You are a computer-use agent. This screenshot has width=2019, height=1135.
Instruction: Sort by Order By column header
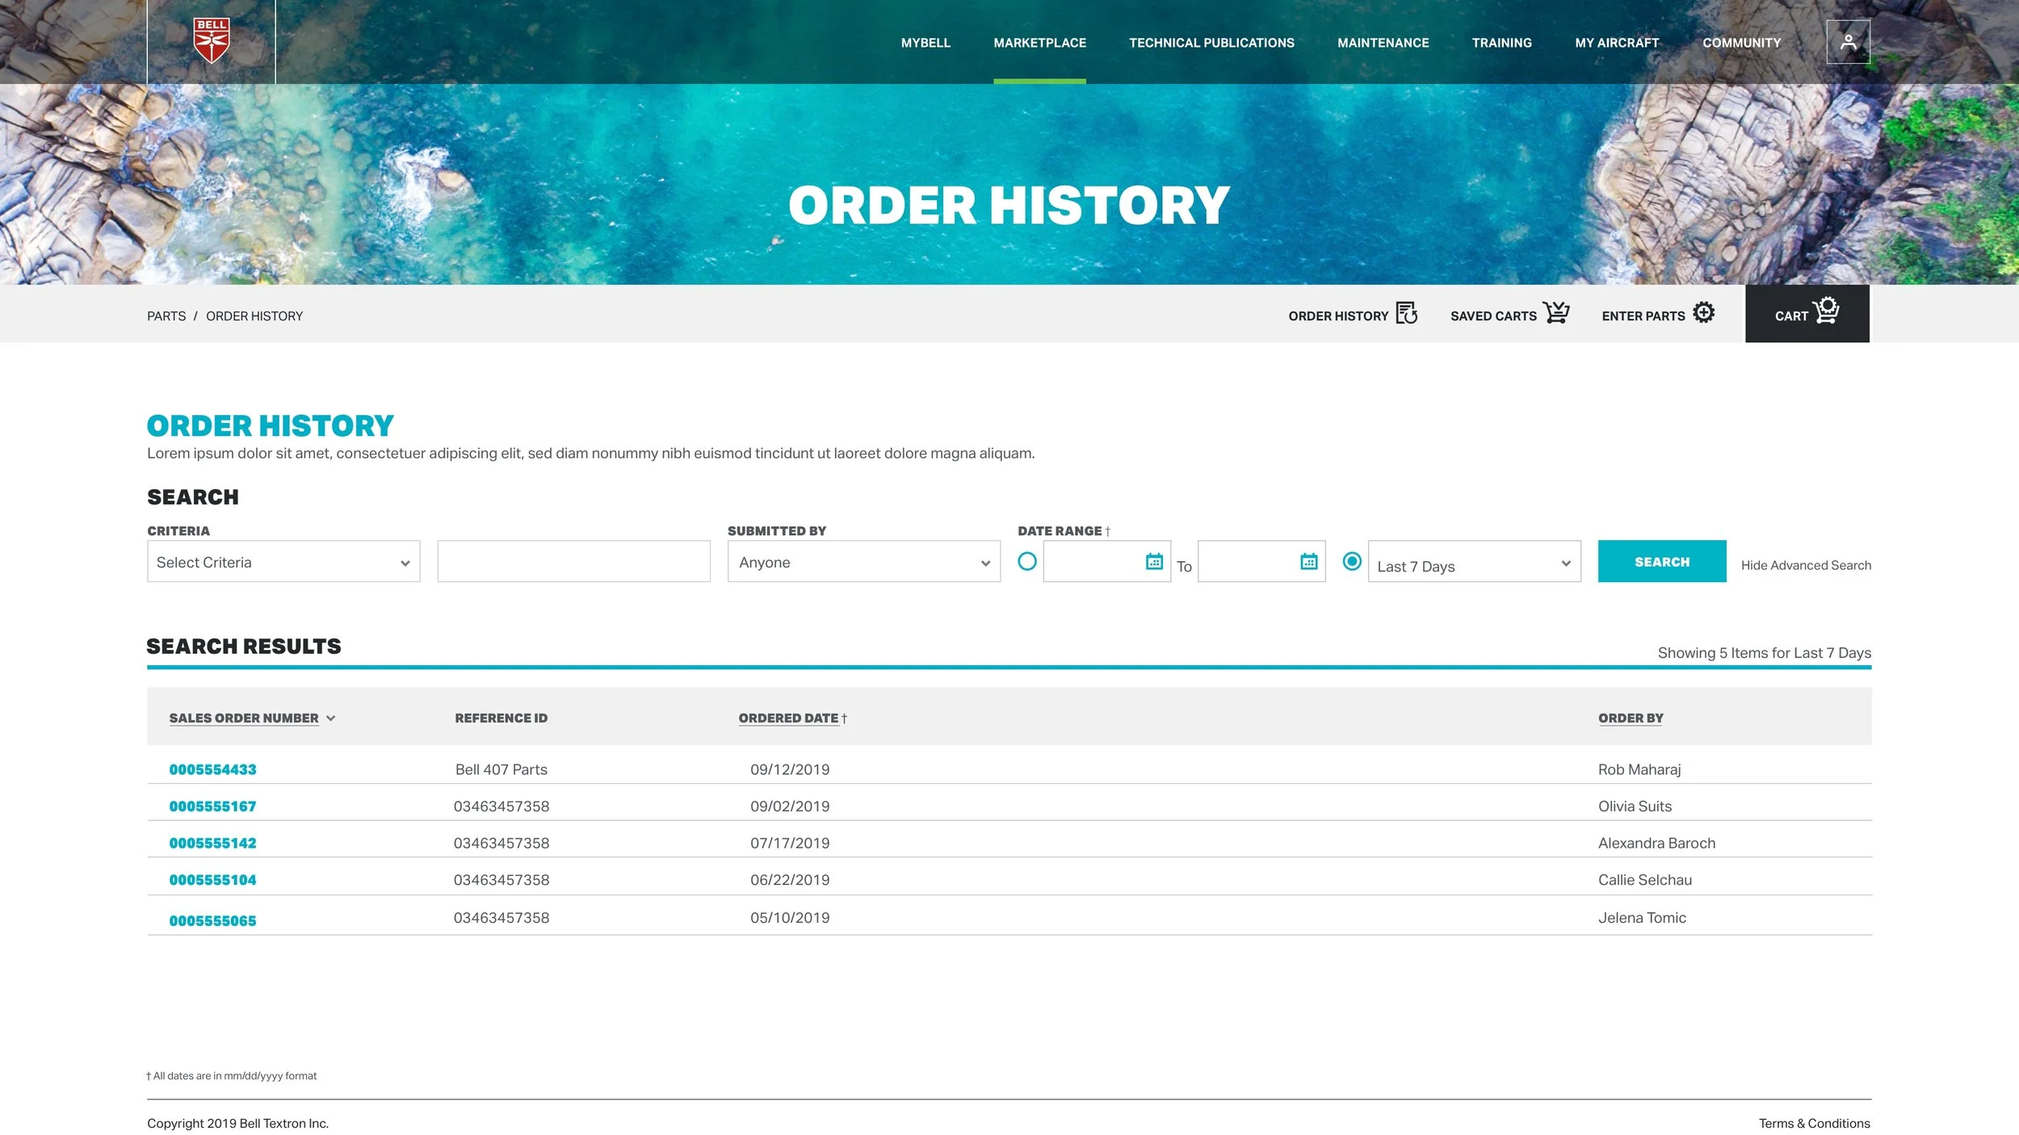click(x=1631, y=718)
